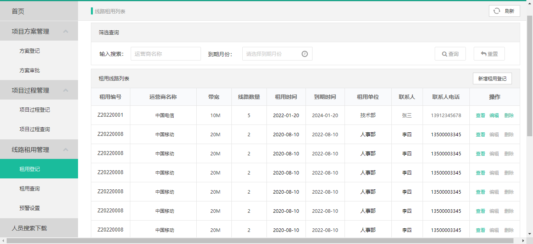Click the 筛选查询 panel title

(109, 32)
